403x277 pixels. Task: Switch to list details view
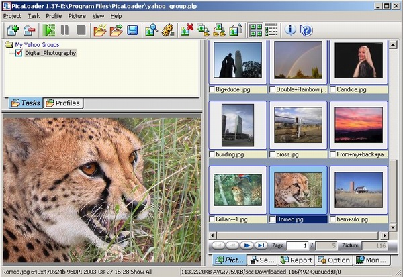pos(271,30)
